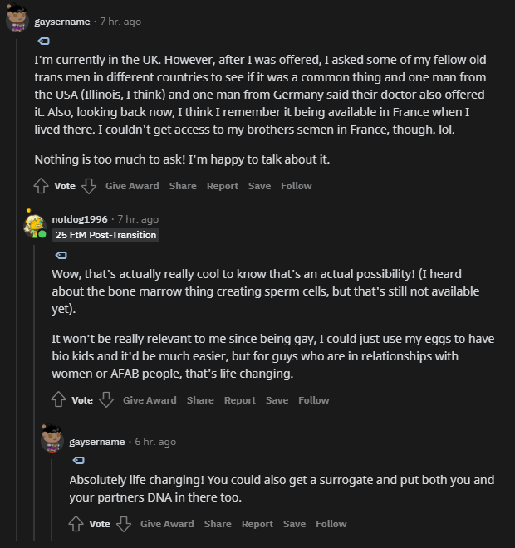Save gaysername's surrogate reply
This screenshot has width=515, height=548.
[x=294, y=524]
